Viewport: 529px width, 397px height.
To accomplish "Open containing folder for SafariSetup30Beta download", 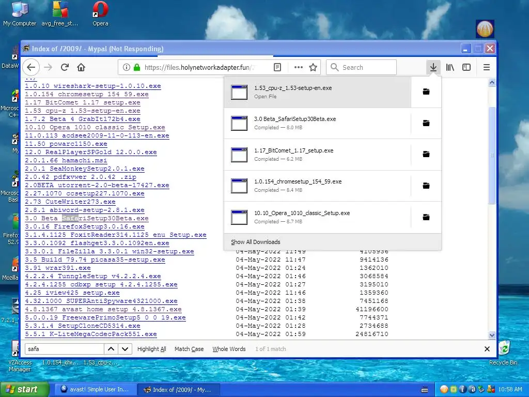I will click(x=426, y=123).
